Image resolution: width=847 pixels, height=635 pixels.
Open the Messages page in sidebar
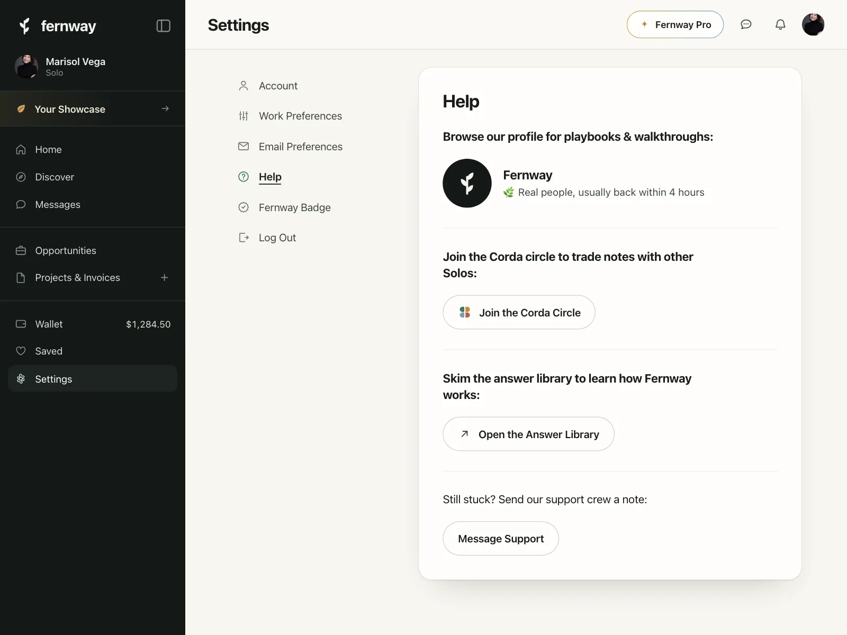[93, 205]
